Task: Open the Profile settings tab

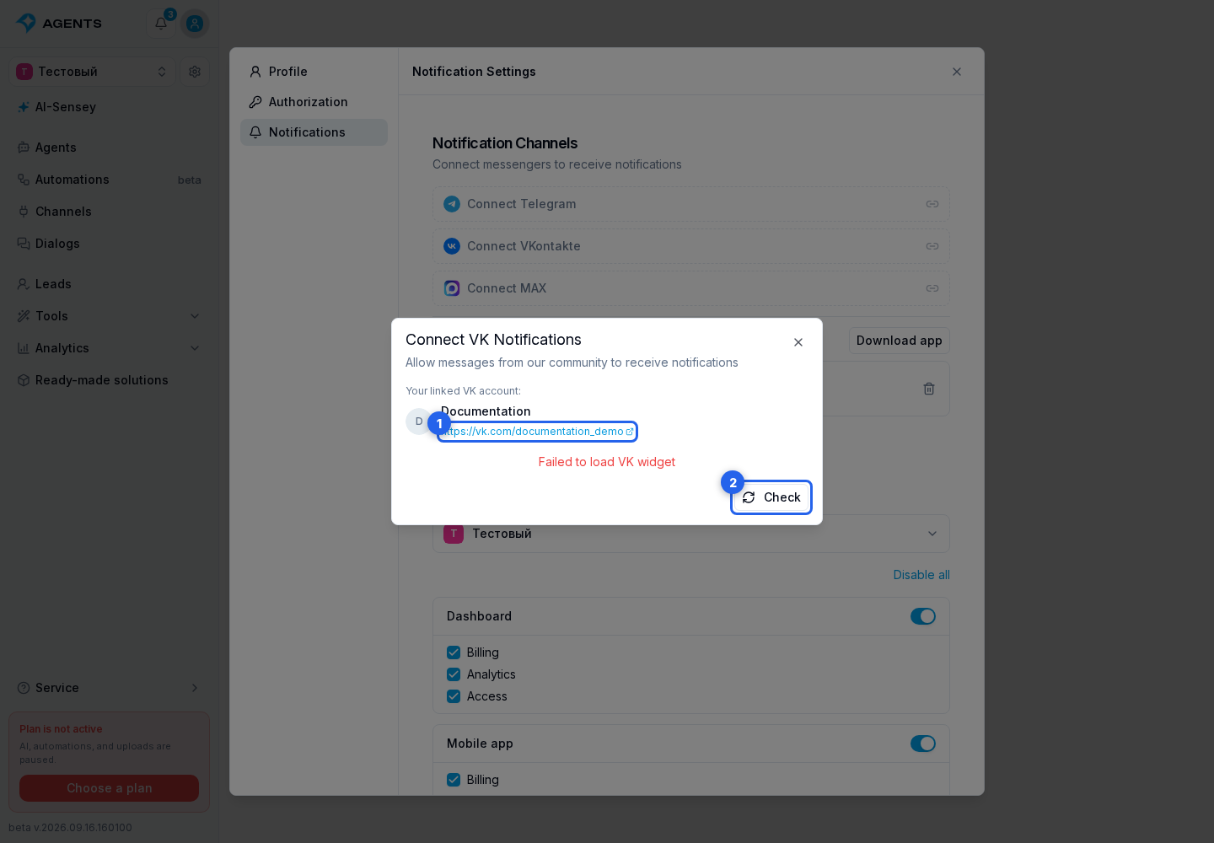Action: tap(314, 72)
